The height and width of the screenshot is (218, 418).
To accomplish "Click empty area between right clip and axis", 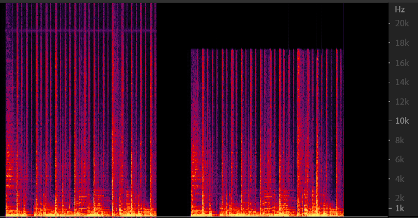I will point(366,109).
